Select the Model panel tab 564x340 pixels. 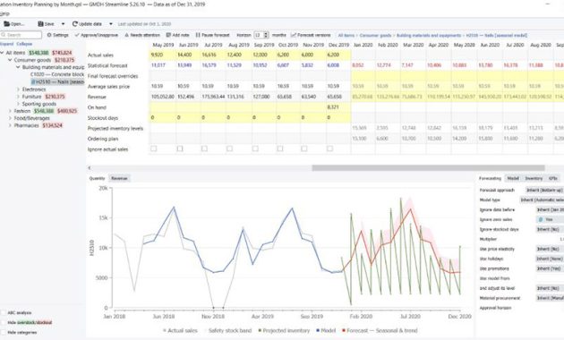513,178
